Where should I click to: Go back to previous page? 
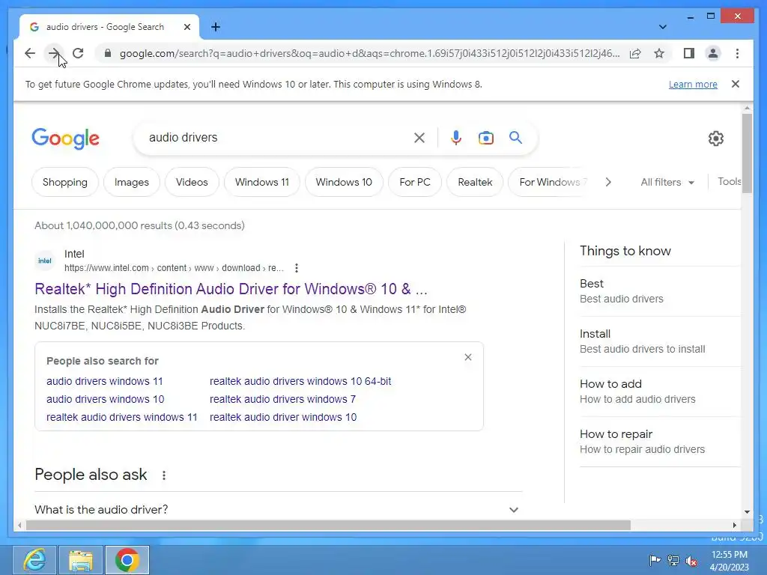[x=30, y=53]
